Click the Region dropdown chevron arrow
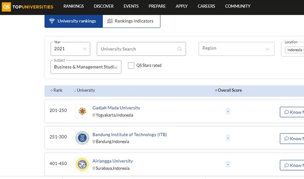This screenshot has width=304, height=179. pyautogui.click(x=267, y=49)
